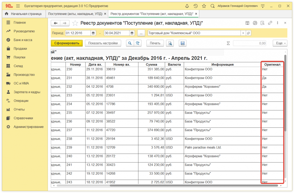Expand the Торговый дом organization dropdown
The width and height of the screenshot is (294, 193).
(x=243, y=33)
